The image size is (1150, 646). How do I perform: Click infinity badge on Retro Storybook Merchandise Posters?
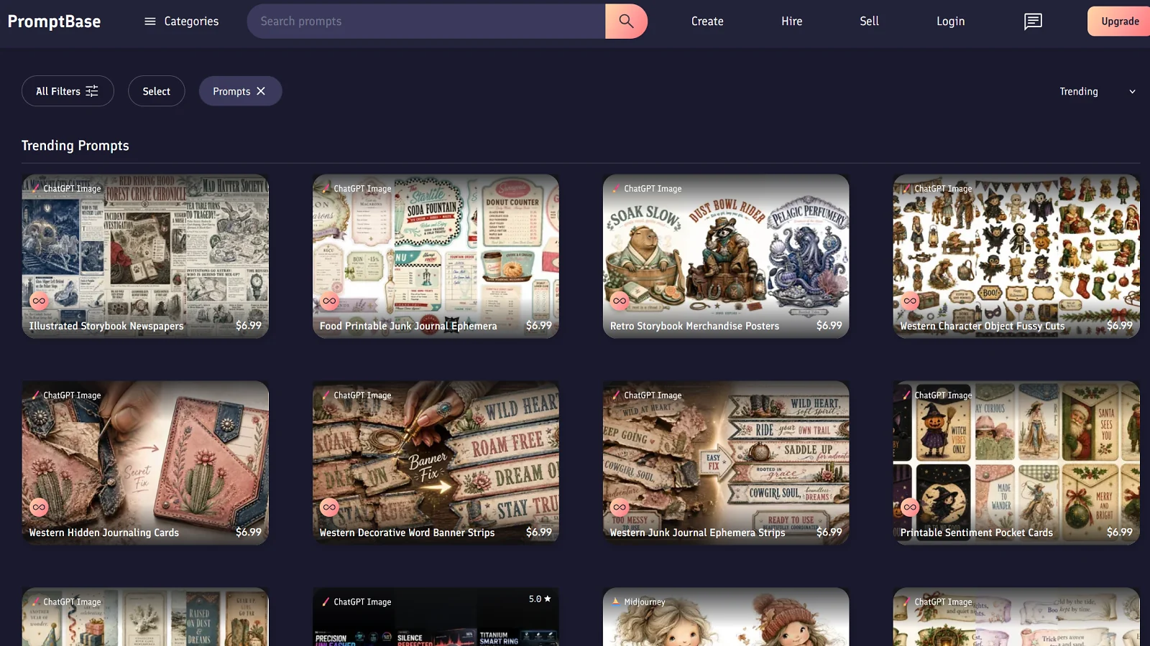(620, 301)
